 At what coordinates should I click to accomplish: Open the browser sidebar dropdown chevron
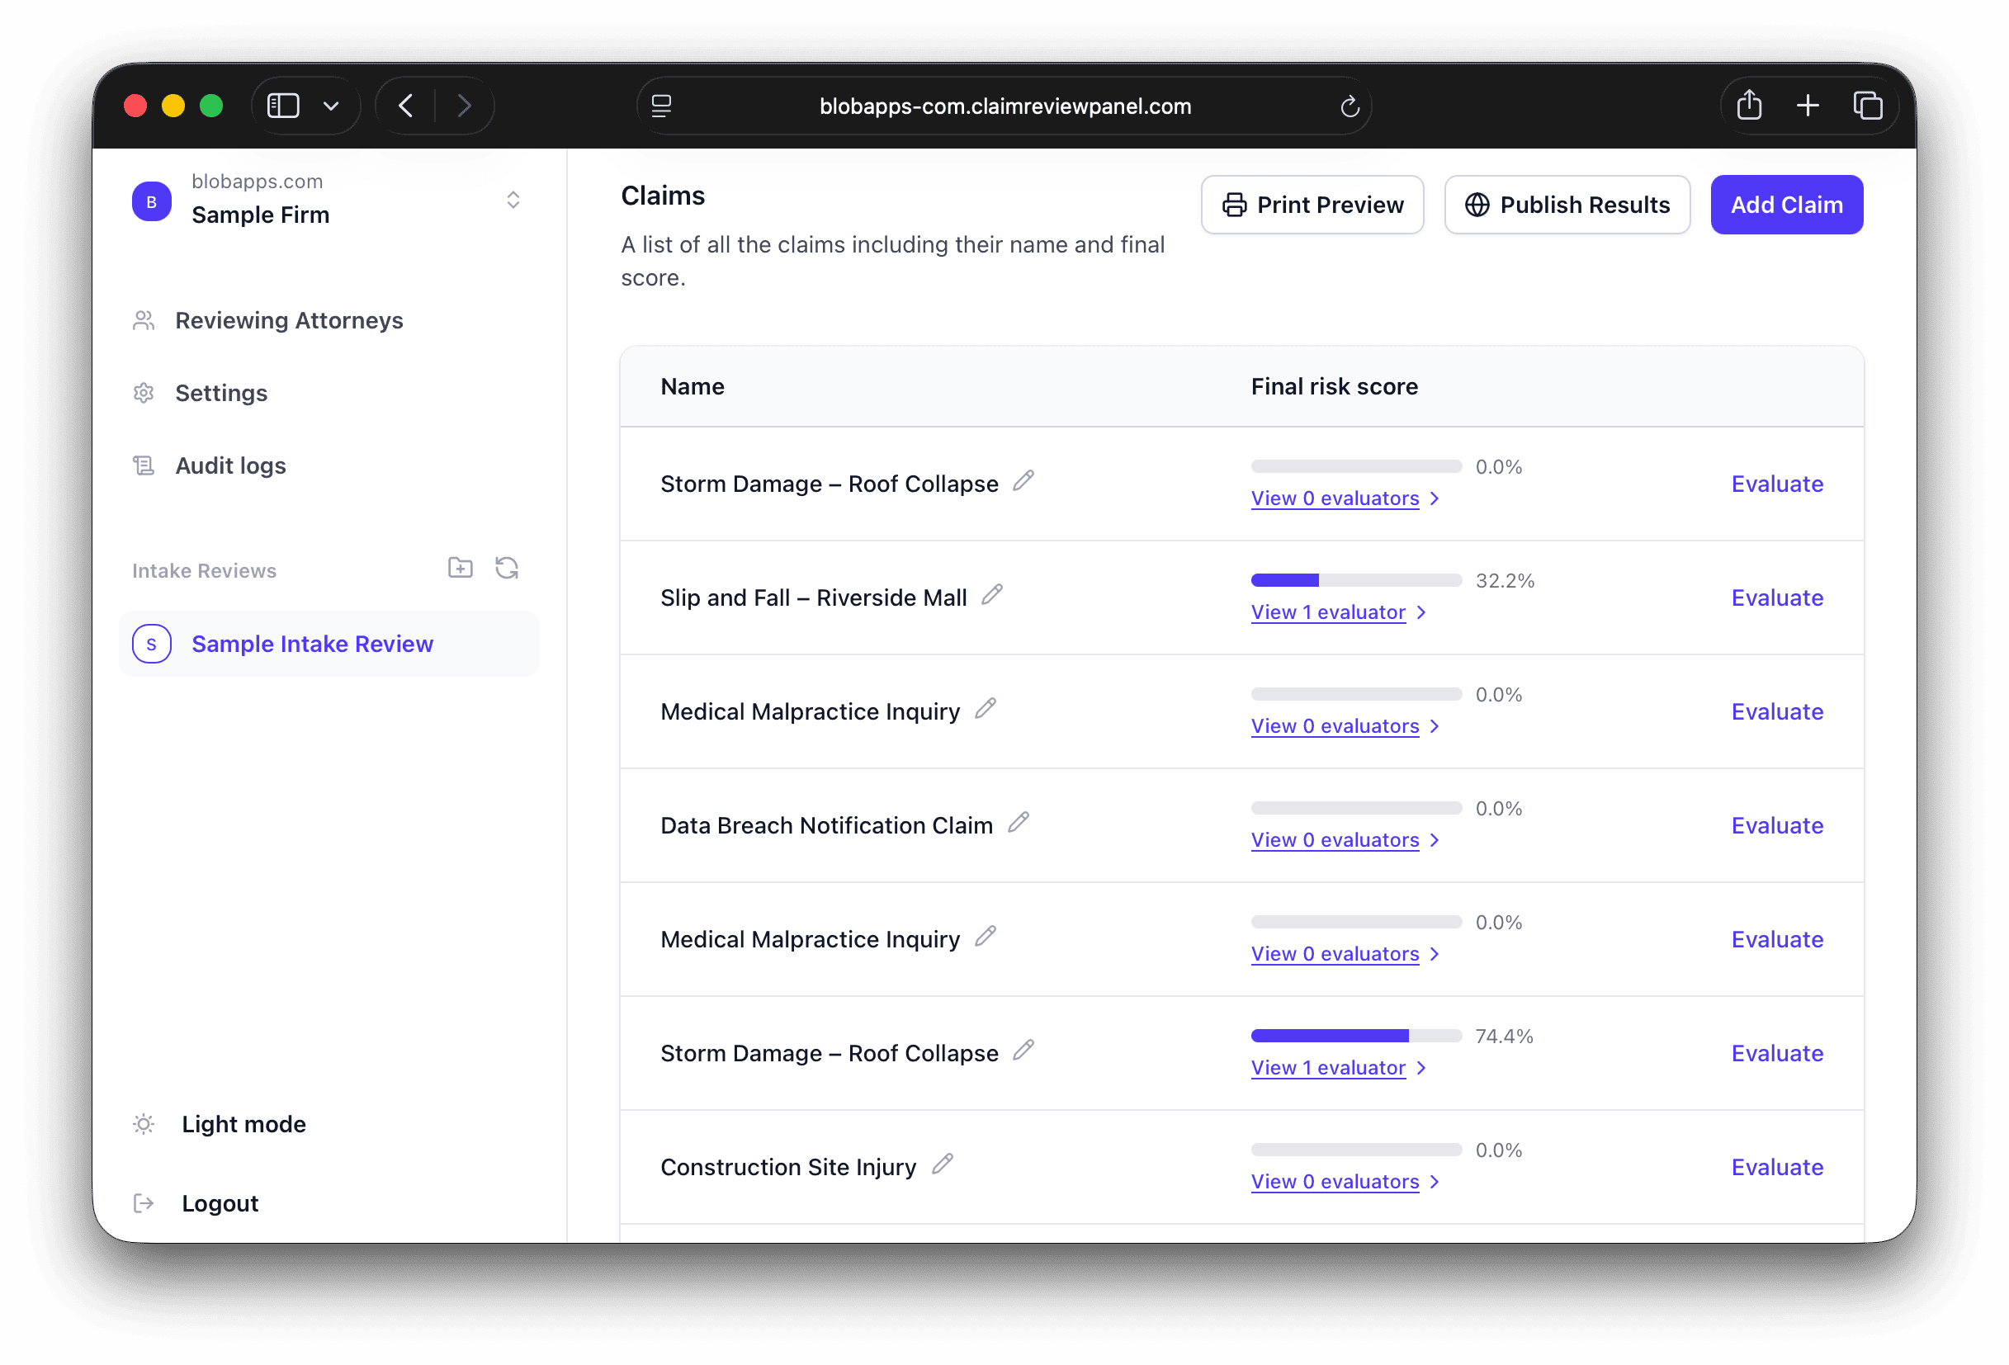point(330,106)
